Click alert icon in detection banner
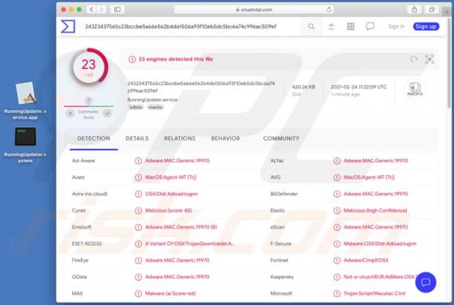The width and height of the screenshot is (454, 305). point(132,59)
